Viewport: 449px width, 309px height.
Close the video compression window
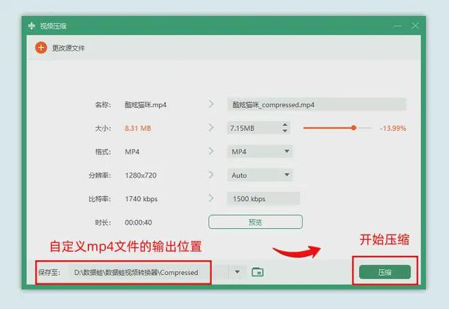coord(415,26)
